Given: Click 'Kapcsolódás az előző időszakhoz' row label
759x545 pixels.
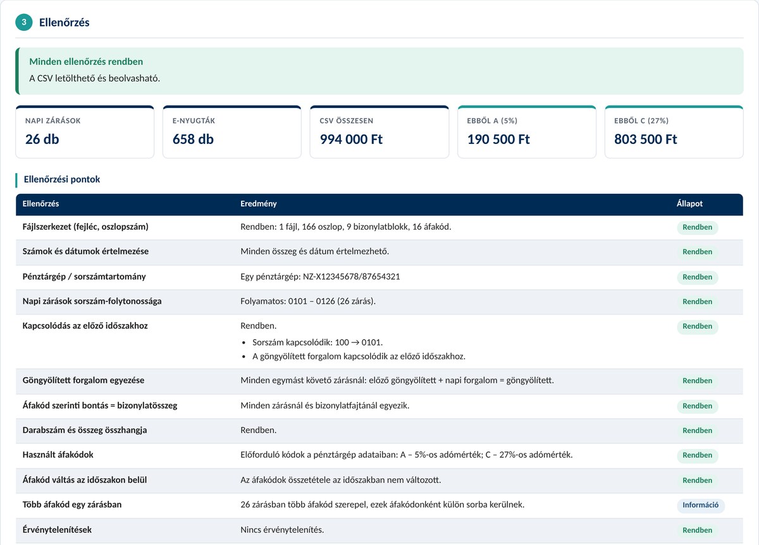Looking at the screenshot, I should [x=85, y=326].
